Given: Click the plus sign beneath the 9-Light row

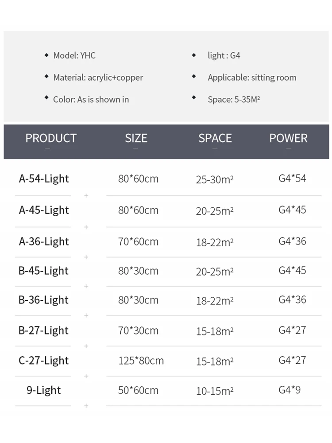Looking at the screenshot, I should pos(86,405).
